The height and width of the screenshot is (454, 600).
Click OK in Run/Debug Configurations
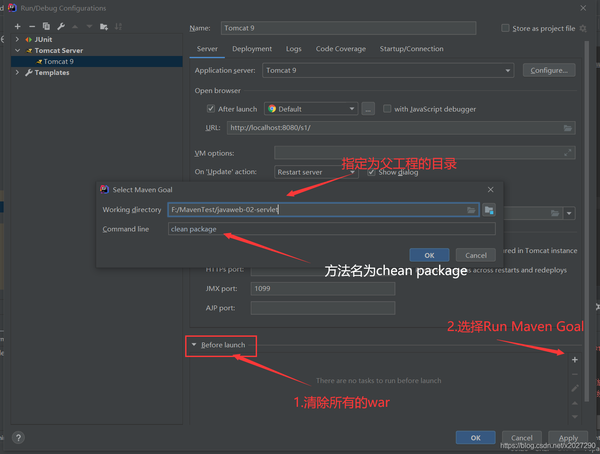[476, 438]
